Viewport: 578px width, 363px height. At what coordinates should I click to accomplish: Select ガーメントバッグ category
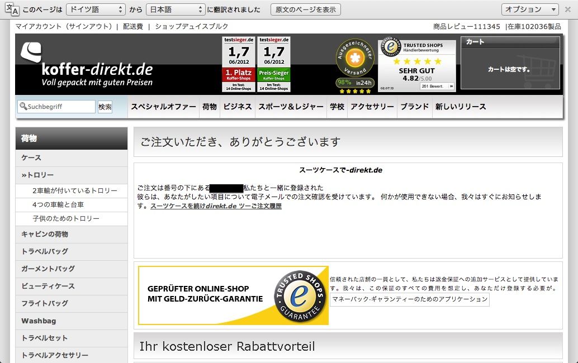(72, 269)
